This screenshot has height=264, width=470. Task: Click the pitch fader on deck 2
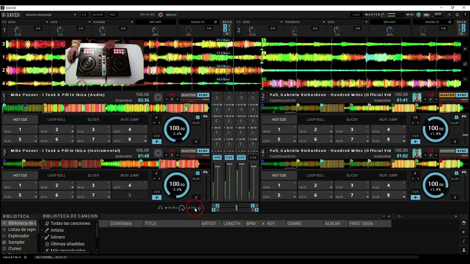[x=465, y=135]
